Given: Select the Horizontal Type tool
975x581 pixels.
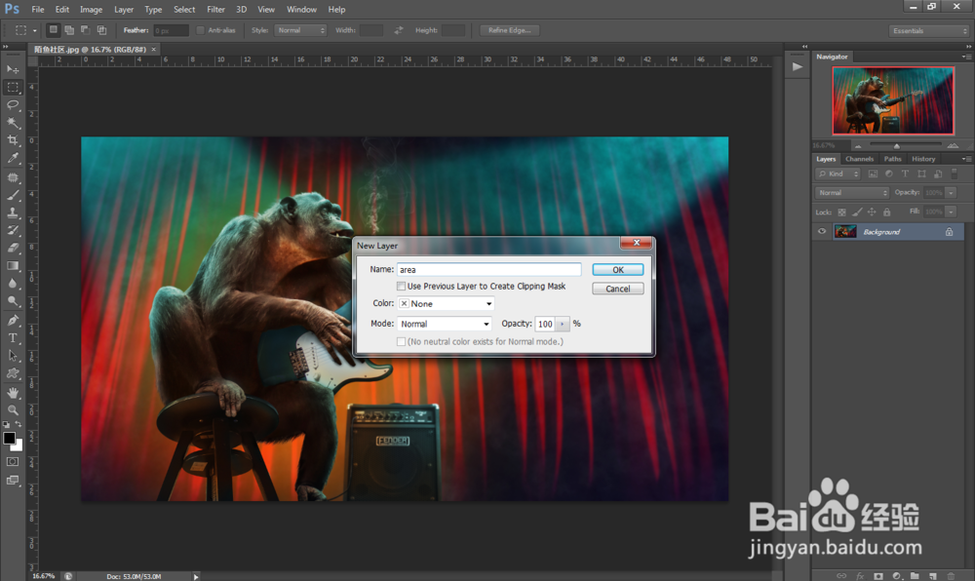Looking at the screenshot, I should (13, 338).
